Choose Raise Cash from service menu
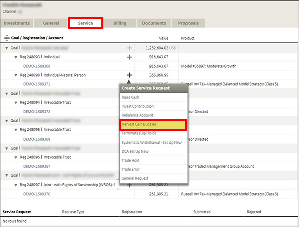 153,97
